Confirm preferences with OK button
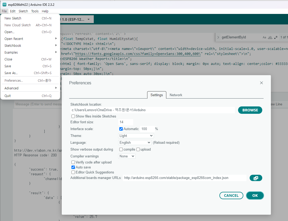The height and width of the screenshot is (221, 288). click(x=255, y=196)
